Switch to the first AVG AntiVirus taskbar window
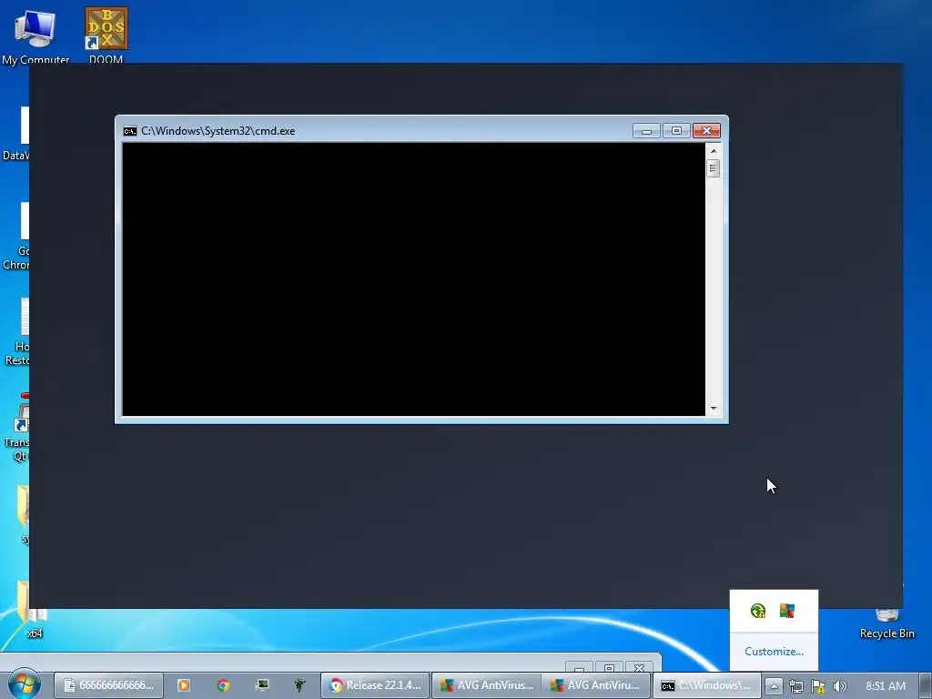The image size is (932, 699). [x=486, y=685]
